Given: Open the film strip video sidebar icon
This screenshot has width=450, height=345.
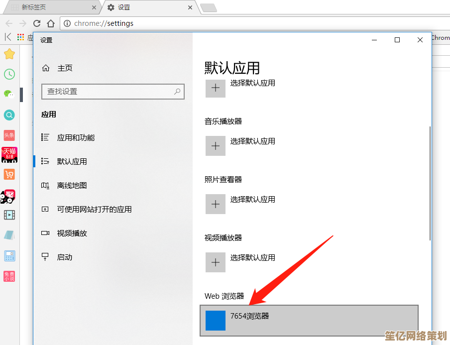Looking at the screenshot, I should pos(9,215).
